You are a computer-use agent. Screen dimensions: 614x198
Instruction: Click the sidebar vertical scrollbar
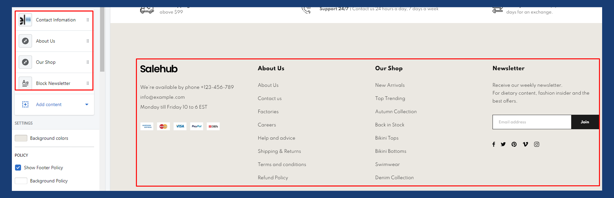point(102,41)
